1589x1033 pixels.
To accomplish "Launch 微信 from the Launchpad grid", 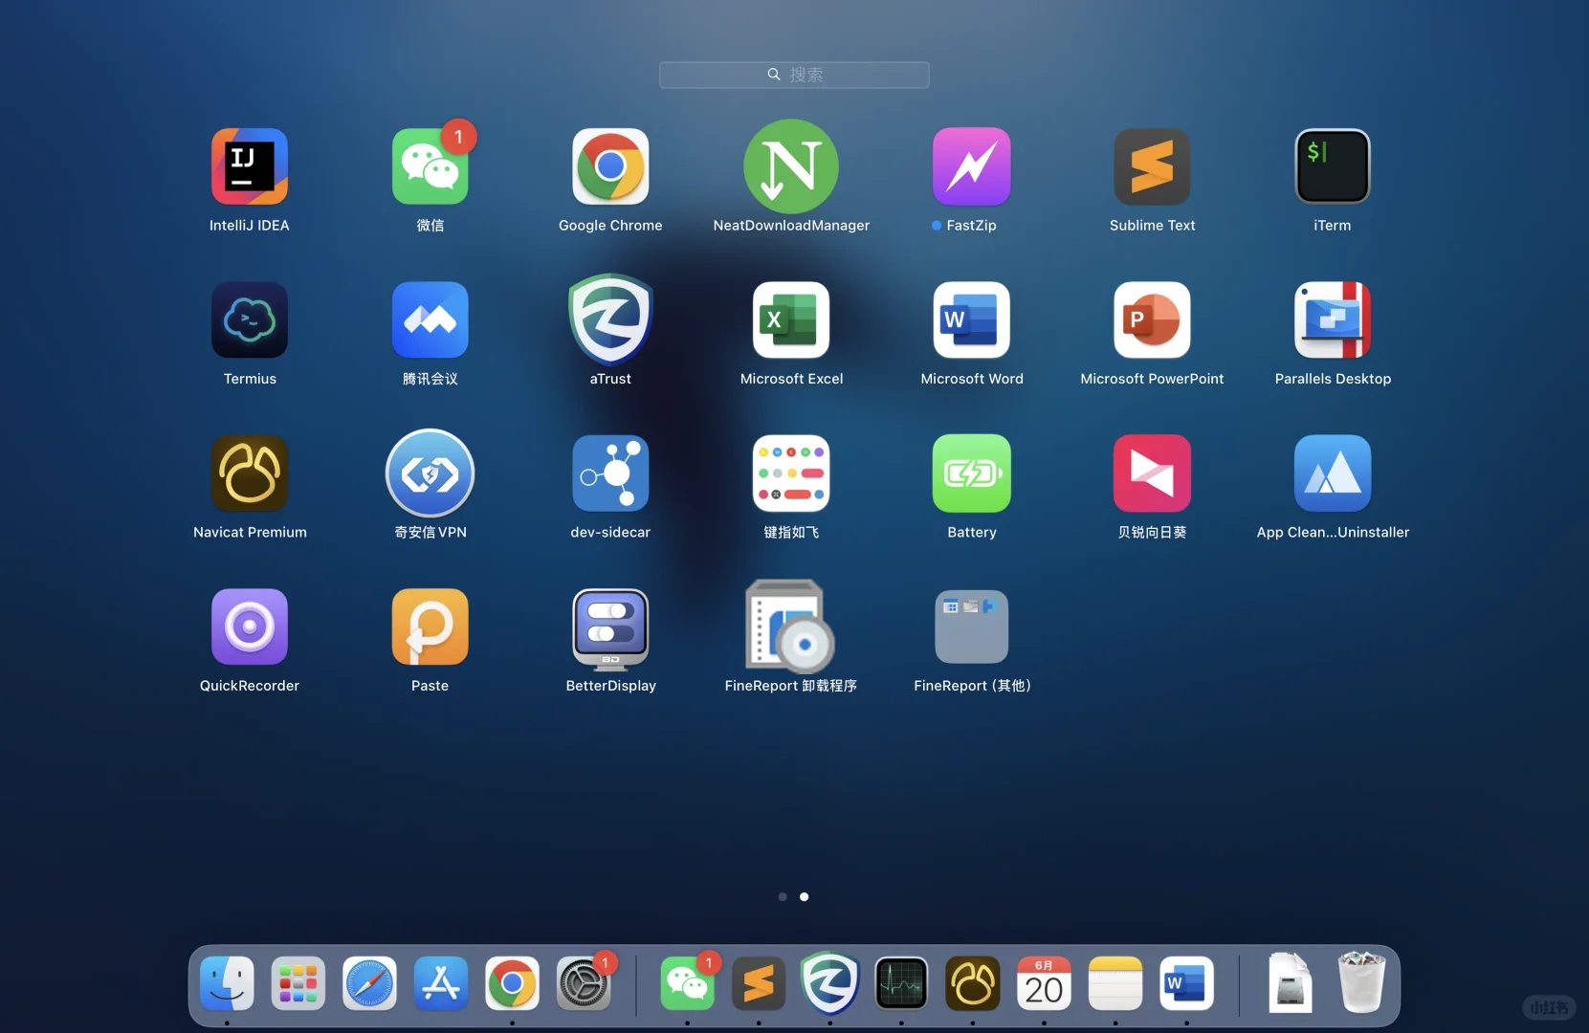I will coord(430,166).
